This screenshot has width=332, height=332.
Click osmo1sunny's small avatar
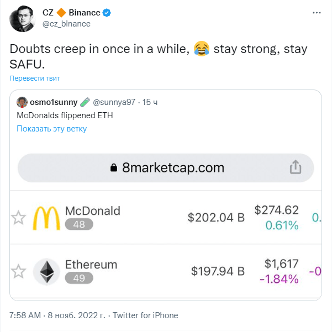click(22, 102)
